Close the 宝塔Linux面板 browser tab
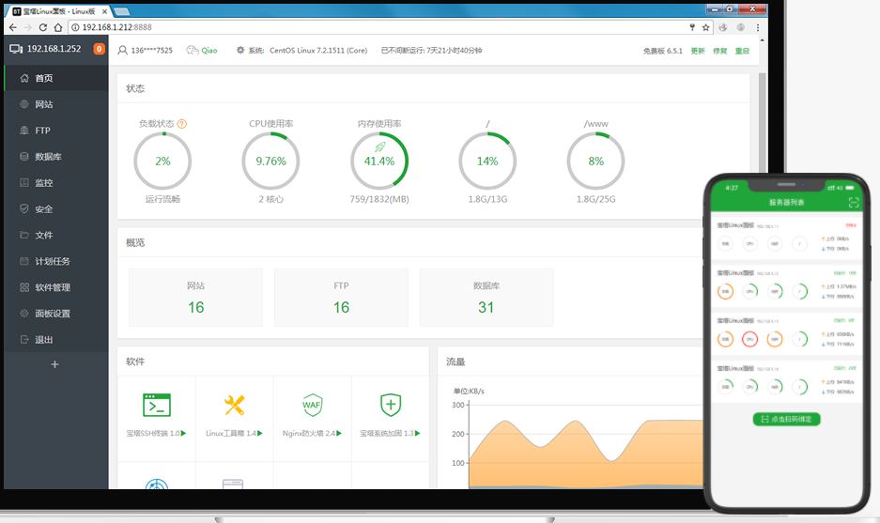Image resolution: width=880 pixels, height=523 pixels. click(x=104, y=11)
